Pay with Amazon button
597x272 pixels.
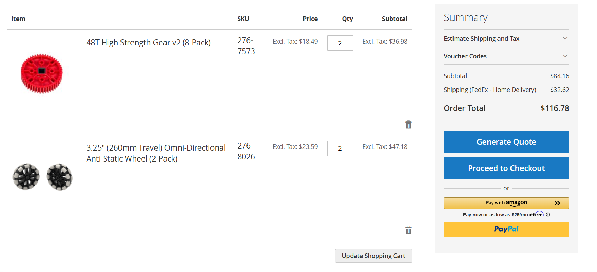click(506, 203)
